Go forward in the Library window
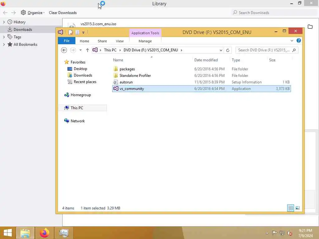Viewport: 319px width, 239px height. tap(13, 12)
